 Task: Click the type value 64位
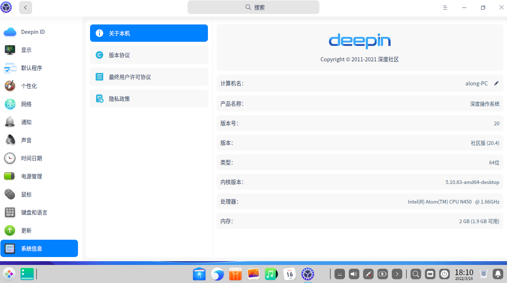click(x=494, y=163)
